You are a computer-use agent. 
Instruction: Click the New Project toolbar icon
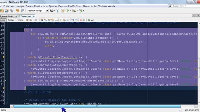[x=2, y=11]
